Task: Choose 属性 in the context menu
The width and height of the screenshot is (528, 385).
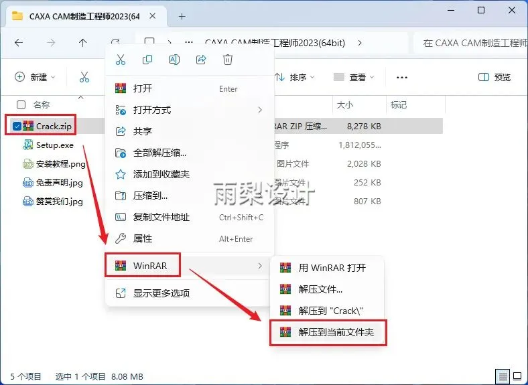Action: pyautogui.click(x=190, y=238)
